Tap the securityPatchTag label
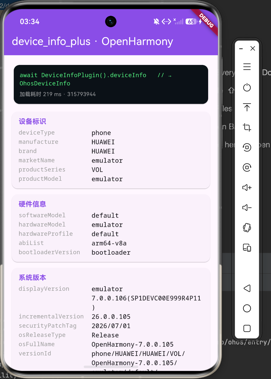271x379 pixels. pyautogui.click(x=47, y=326)
